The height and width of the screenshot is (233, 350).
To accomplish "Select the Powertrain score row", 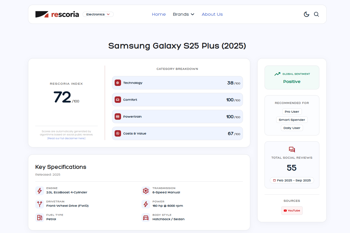I will click(x=177, y=116).
